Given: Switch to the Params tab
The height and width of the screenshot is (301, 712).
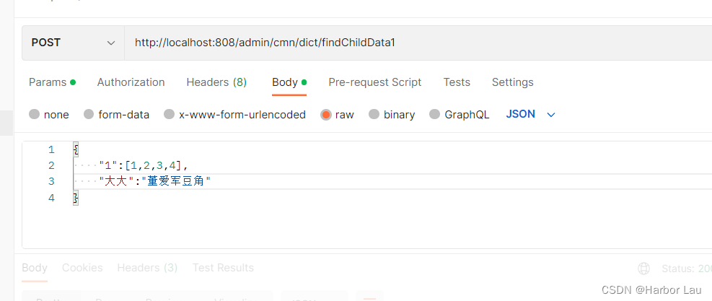Looking at the screenshot, I should (x=48, y=82).
